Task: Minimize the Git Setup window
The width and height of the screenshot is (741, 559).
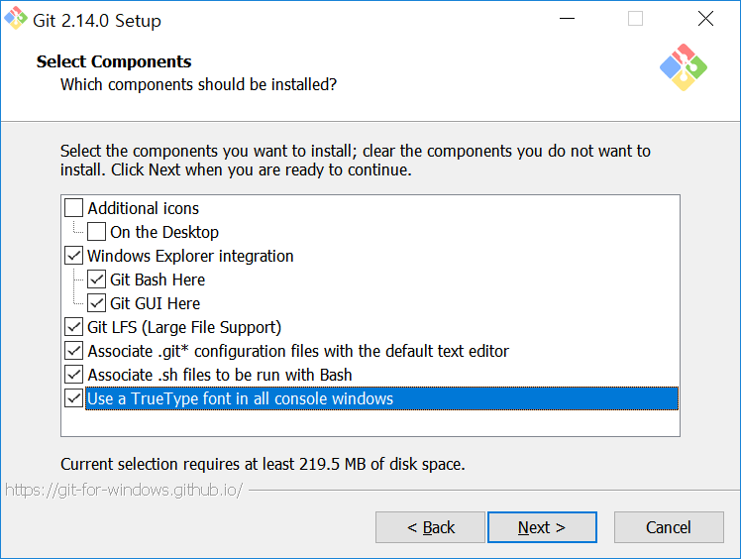Action: 567,19
